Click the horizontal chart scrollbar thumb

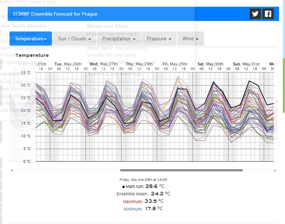pyautogui.click(x=181, y=171)
